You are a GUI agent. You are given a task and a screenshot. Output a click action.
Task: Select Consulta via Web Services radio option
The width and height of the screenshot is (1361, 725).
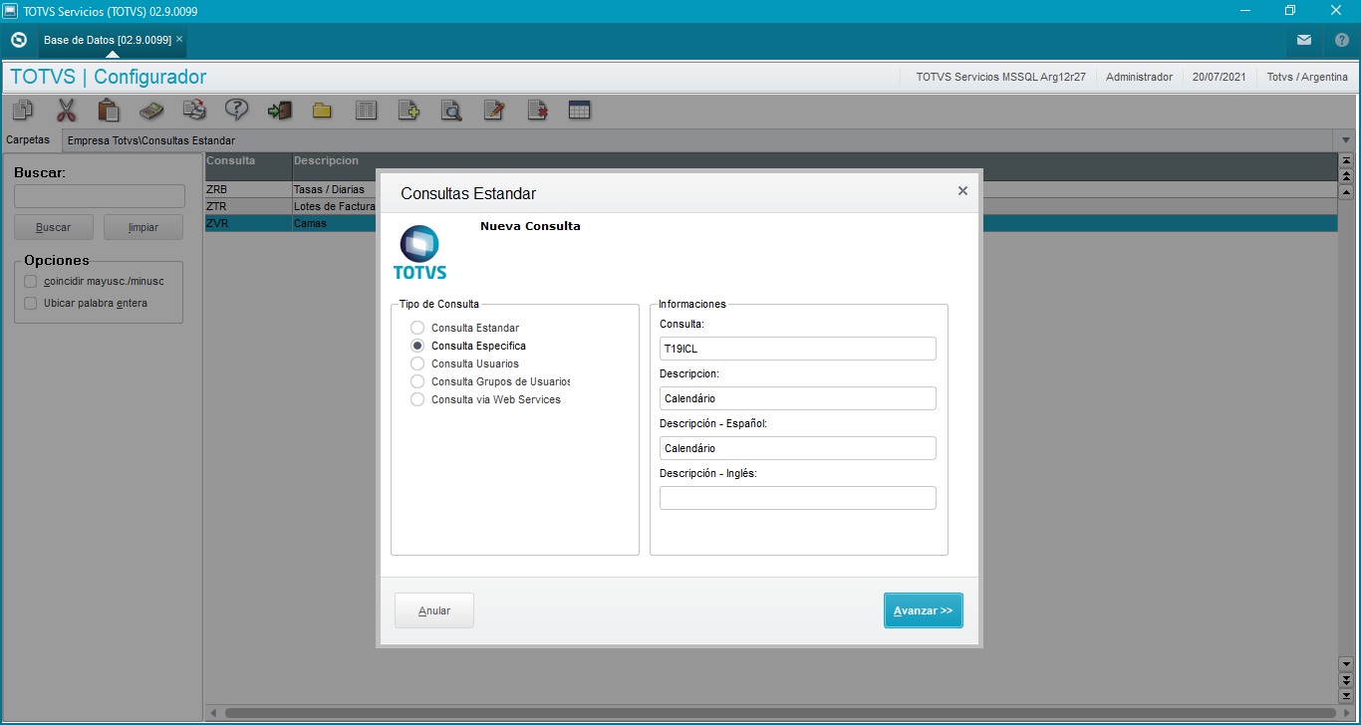417,399
